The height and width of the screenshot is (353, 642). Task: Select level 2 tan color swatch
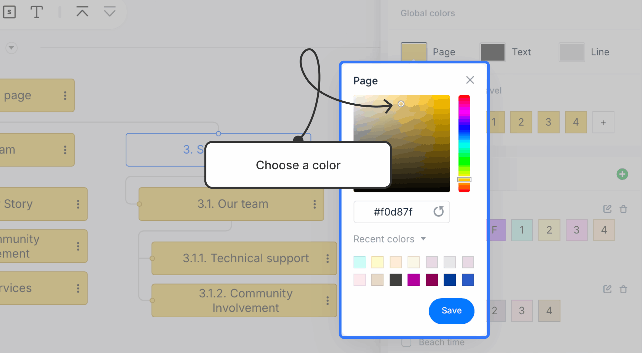pyautogui.click(x=521, y=122)
